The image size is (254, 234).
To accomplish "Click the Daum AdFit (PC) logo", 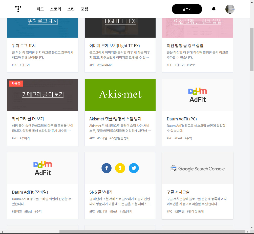I will point(198,95).
